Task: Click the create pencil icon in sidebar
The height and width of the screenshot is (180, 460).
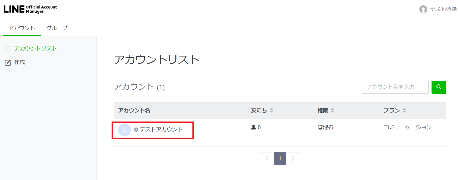Action: 8,62
